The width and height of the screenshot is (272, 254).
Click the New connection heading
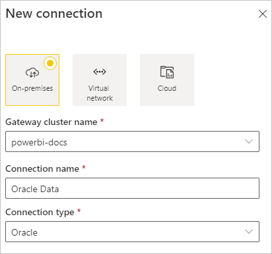[x=54, y=14]
